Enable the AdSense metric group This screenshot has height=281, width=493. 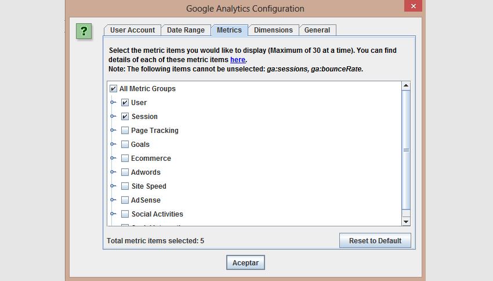[x=125, y=200]
